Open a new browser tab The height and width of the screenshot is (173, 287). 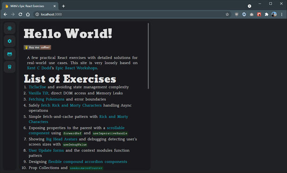pos(64,6)
